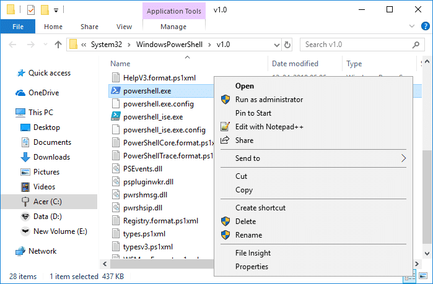Image resolution: width=433 pixels, height=284 pixels.
Task: Click the blue Help question mark icon
Action: [426, 26]
